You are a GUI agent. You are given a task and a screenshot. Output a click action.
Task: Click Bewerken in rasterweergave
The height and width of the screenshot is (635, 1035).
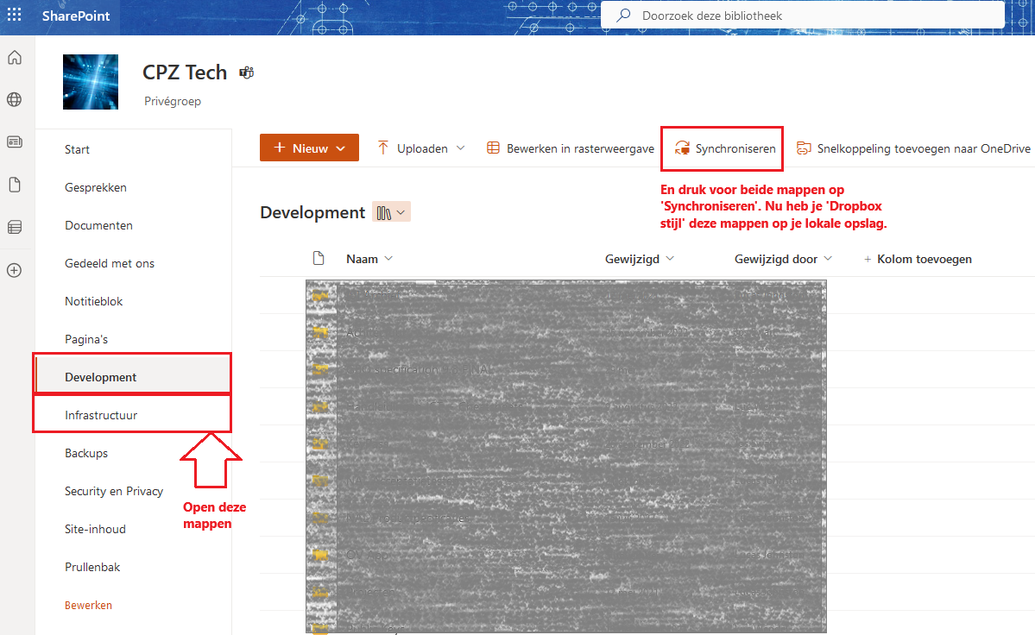(x=571, y=148)
